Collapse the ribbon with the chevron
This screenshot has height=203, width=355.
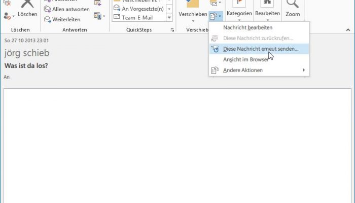[348, 30]
